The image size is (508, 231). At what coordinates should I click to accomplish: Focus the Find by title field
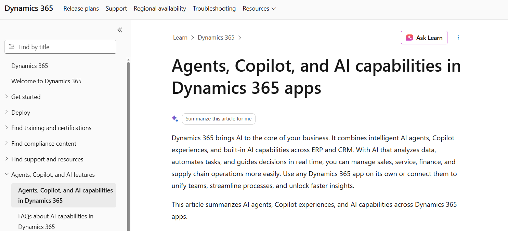coord(60,47)
